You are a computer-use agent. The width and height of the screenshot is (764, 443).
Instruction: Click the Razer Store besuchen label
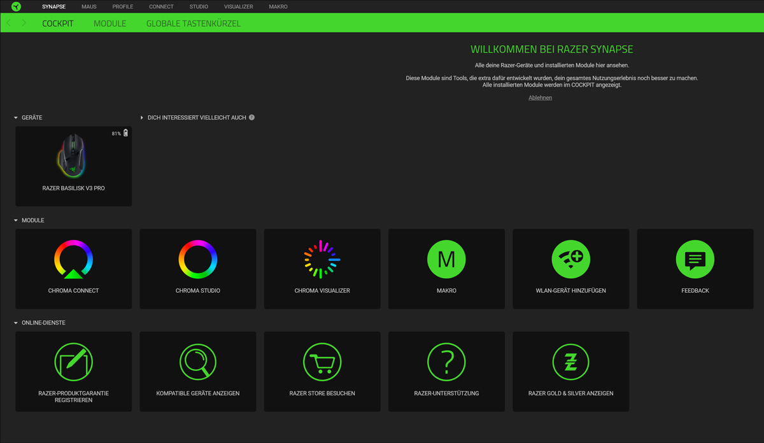(322, 393)
